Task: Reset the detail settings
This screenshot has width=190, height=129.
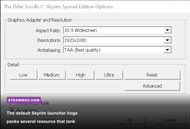Action: 152,75
